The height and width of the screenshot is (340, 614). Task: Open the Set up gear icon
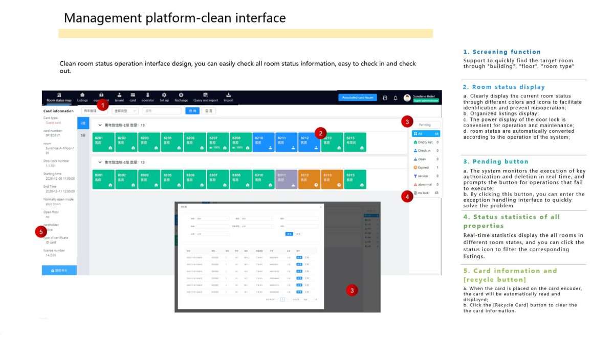[164, 95]
